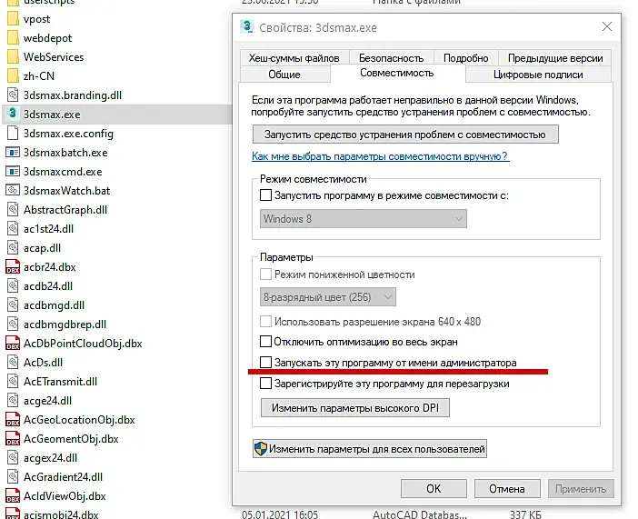Click the acdbmgdbrep.dll file icon
This screenshot has width=638, height=519.
coord(13,324)
